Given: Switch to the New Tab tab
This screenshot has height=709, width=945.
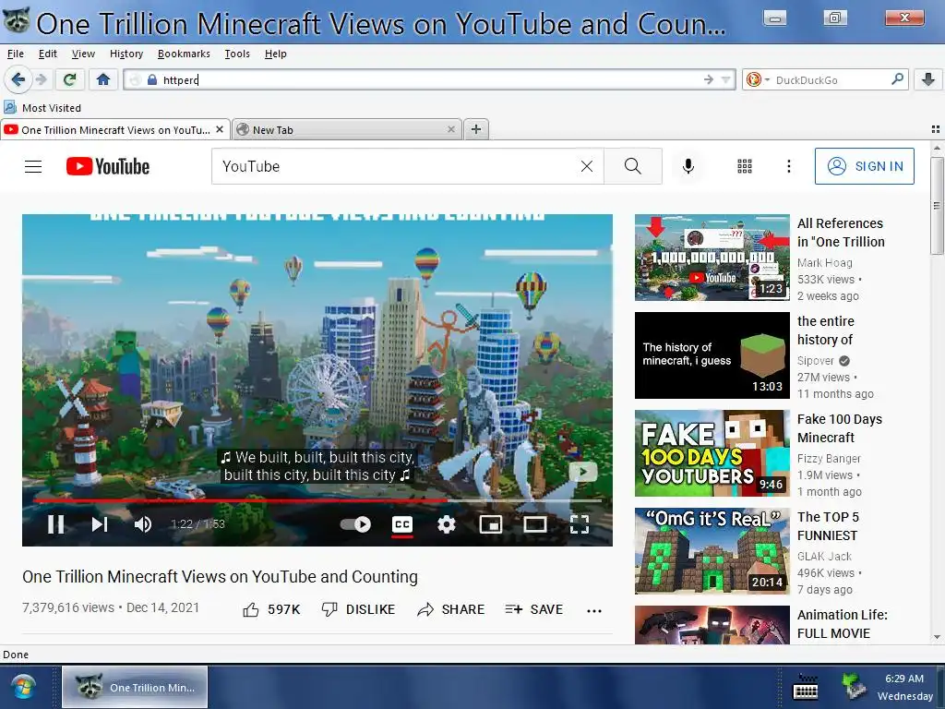Looking at the screenshot, I should click(x=347, y=129).
